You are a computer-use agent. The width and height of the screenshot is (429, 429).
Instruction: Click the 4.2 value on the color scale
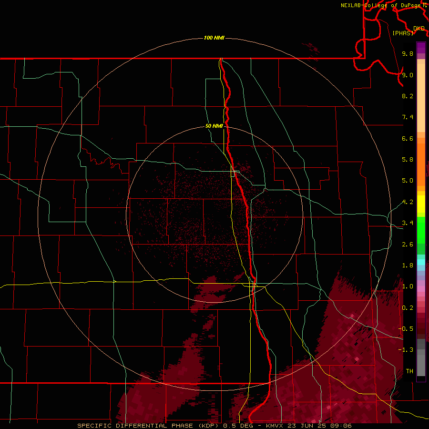tap(408, 202)
